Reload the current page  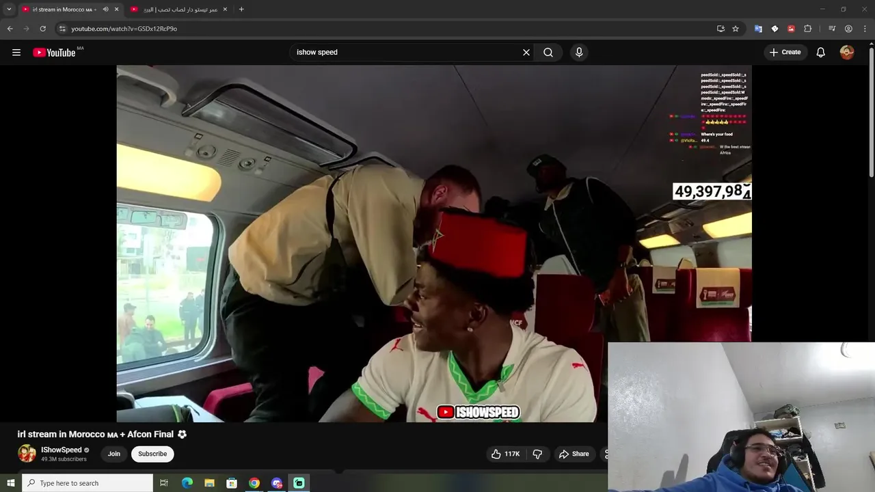coord(42,29)
